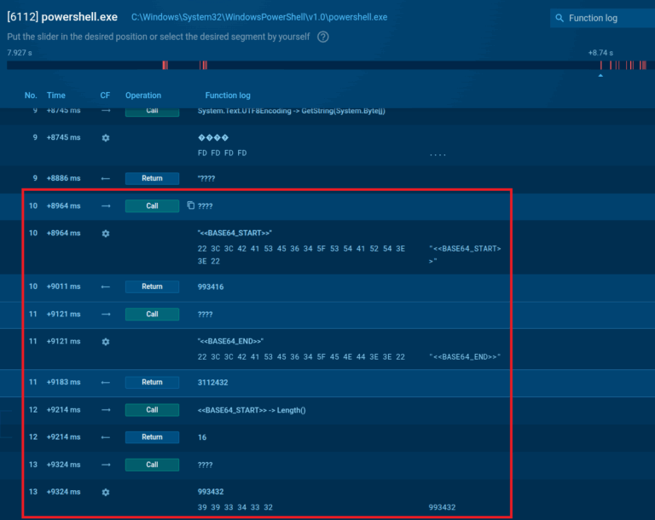Click the gear icon for <<BASE64_END>> at +9121 ms
This screenshot has height=520, width=655.
(x=106, y=341)
